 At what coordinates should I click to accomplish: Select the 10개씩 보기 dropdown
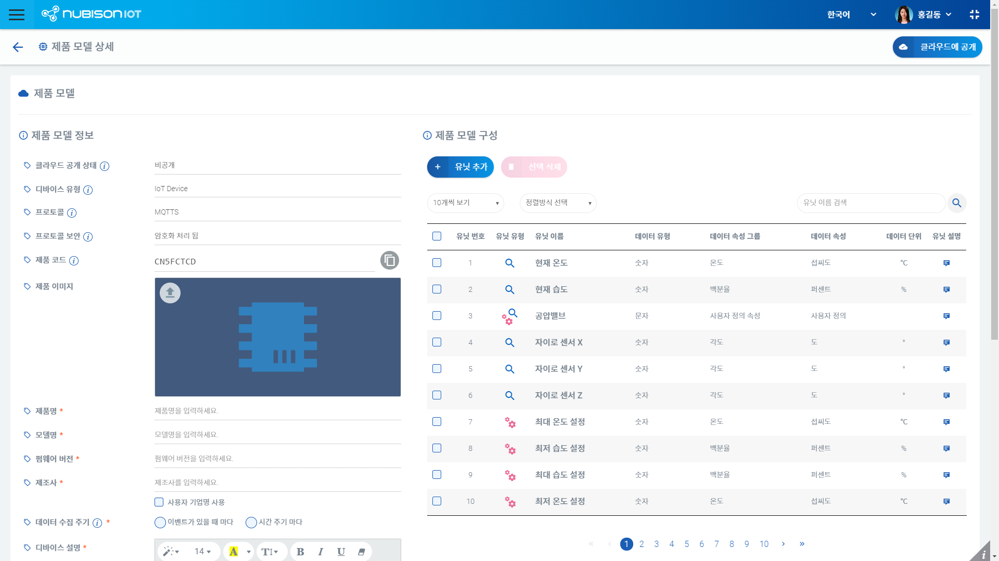click(466, 203)
